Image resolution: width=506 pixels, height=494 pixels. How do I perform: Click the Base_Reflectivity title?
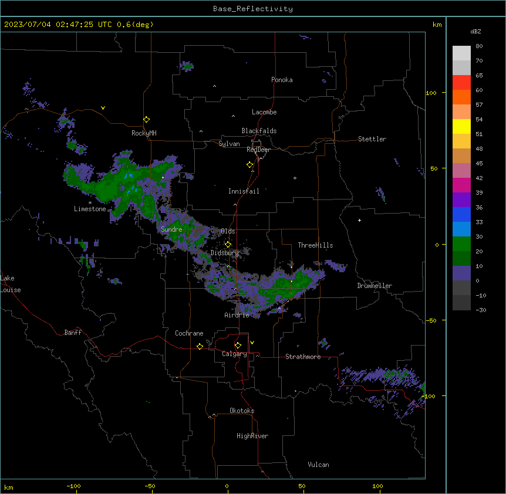point(253,9)
